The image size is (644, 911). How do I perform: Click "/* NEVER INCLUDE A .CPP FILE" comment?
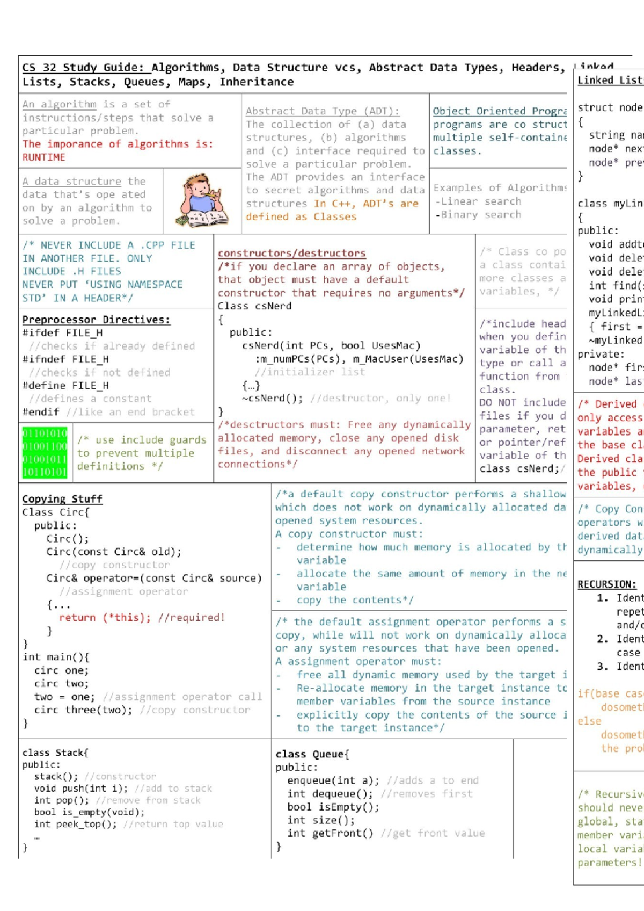coord(109,245)
